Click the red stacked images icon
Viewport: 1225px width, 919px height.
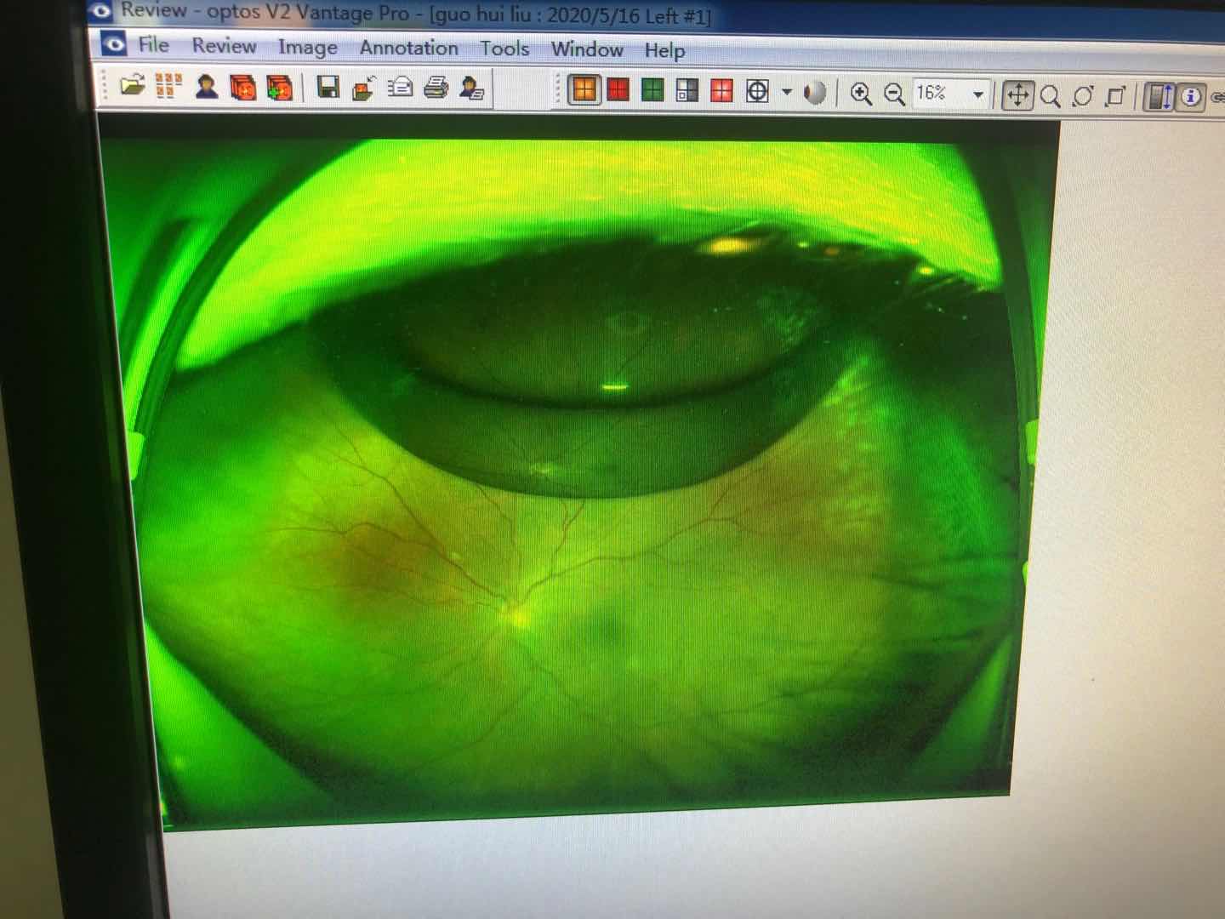click(242, 87)
